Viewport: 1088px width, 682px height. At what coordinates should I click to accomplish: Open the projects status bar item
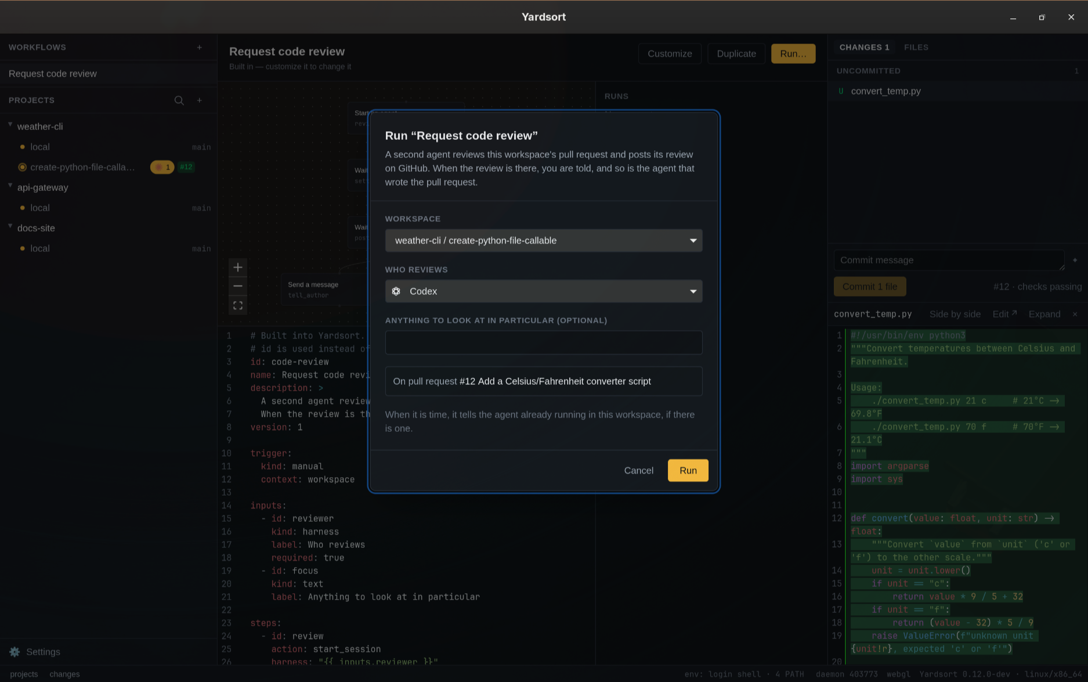point(24,674)
